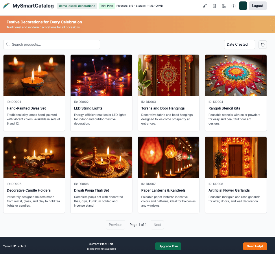The height and width of the screenshot is (254, 275).
Task: Toggle the eye preview icon in header
Action: tap(233, 6)
